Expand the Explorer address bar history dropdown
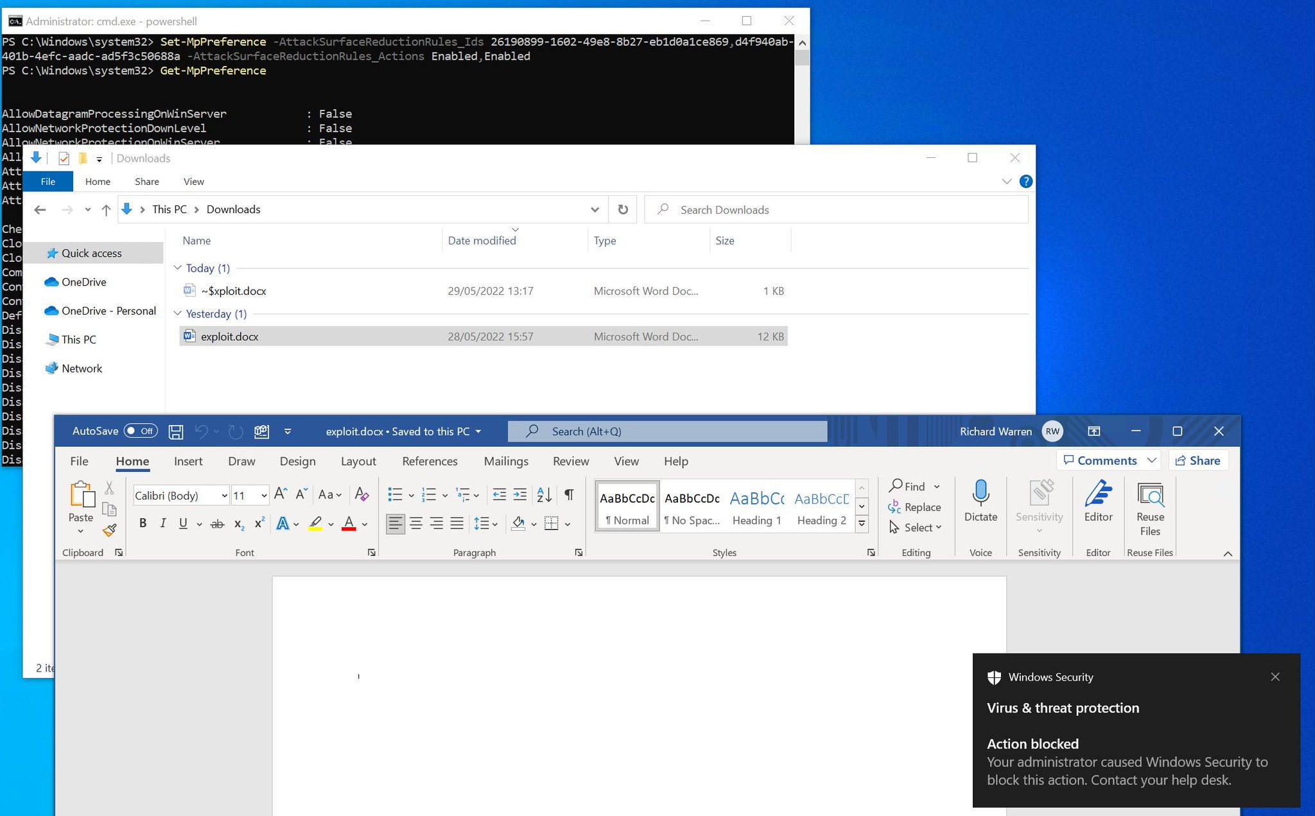 595,209
